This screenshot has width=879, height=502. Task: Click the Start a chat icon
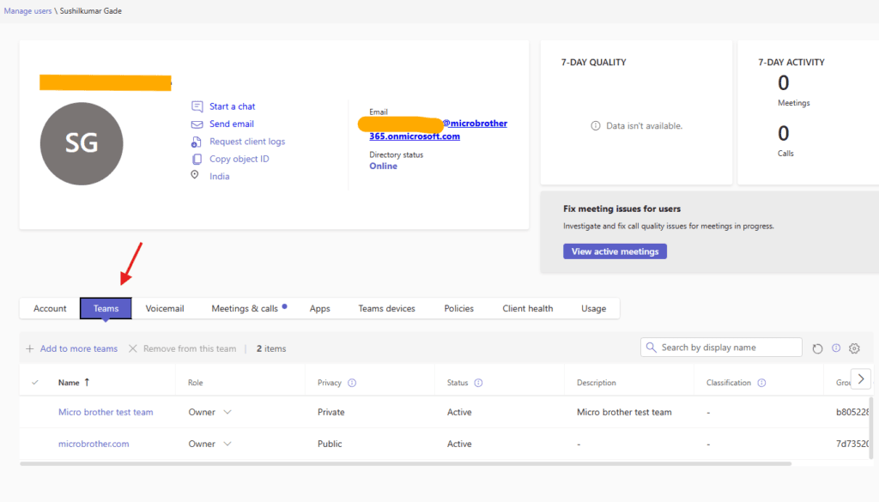tap(197, 106)
